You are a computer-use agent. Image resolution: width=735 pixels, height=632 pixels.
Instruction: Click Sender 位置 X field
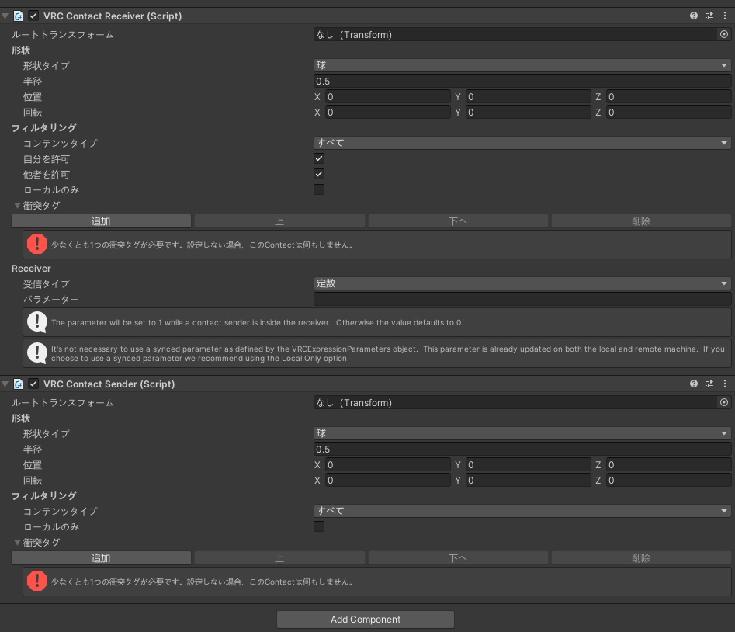click(x=387, y=464)
